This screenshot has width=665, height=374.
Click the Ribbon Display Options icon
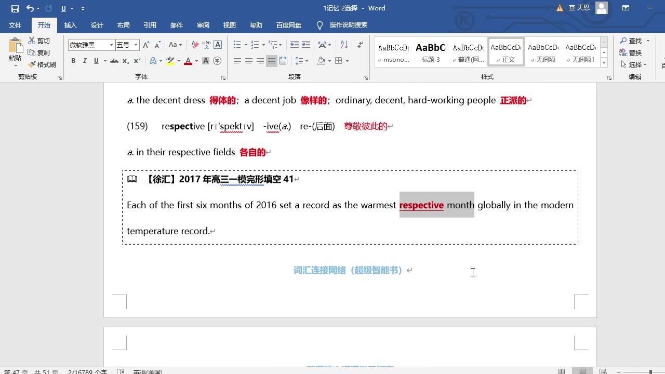pos(626,8)
